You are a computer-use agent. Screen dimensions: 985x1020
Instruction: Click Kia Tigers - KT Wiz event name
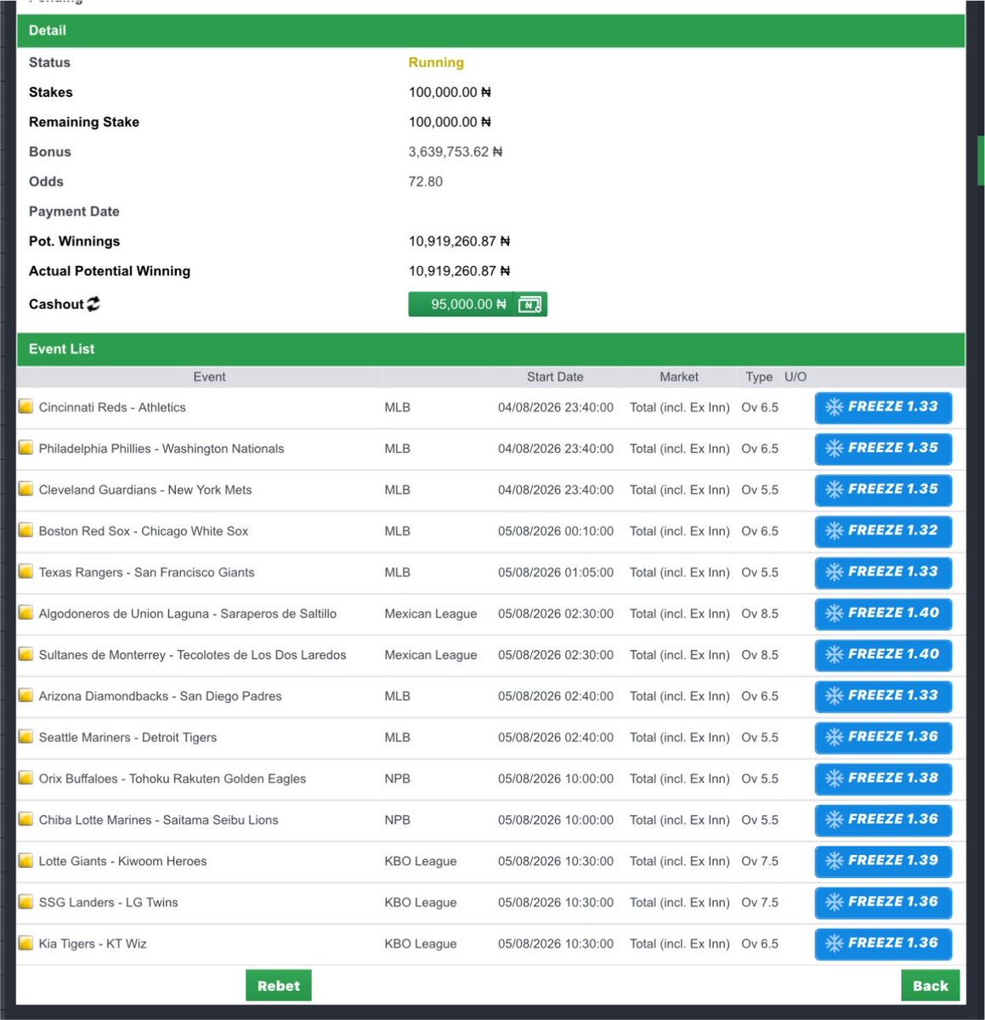pyautogui.click(x=93, y=943)
